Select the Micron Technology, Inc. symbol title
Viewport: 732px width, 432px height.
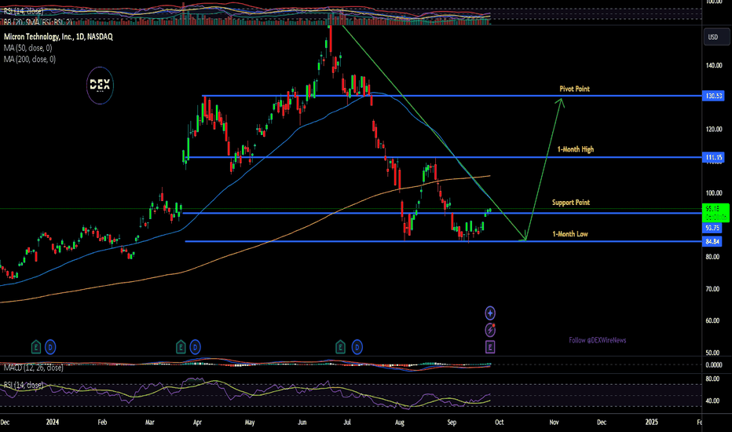(58, 36)
